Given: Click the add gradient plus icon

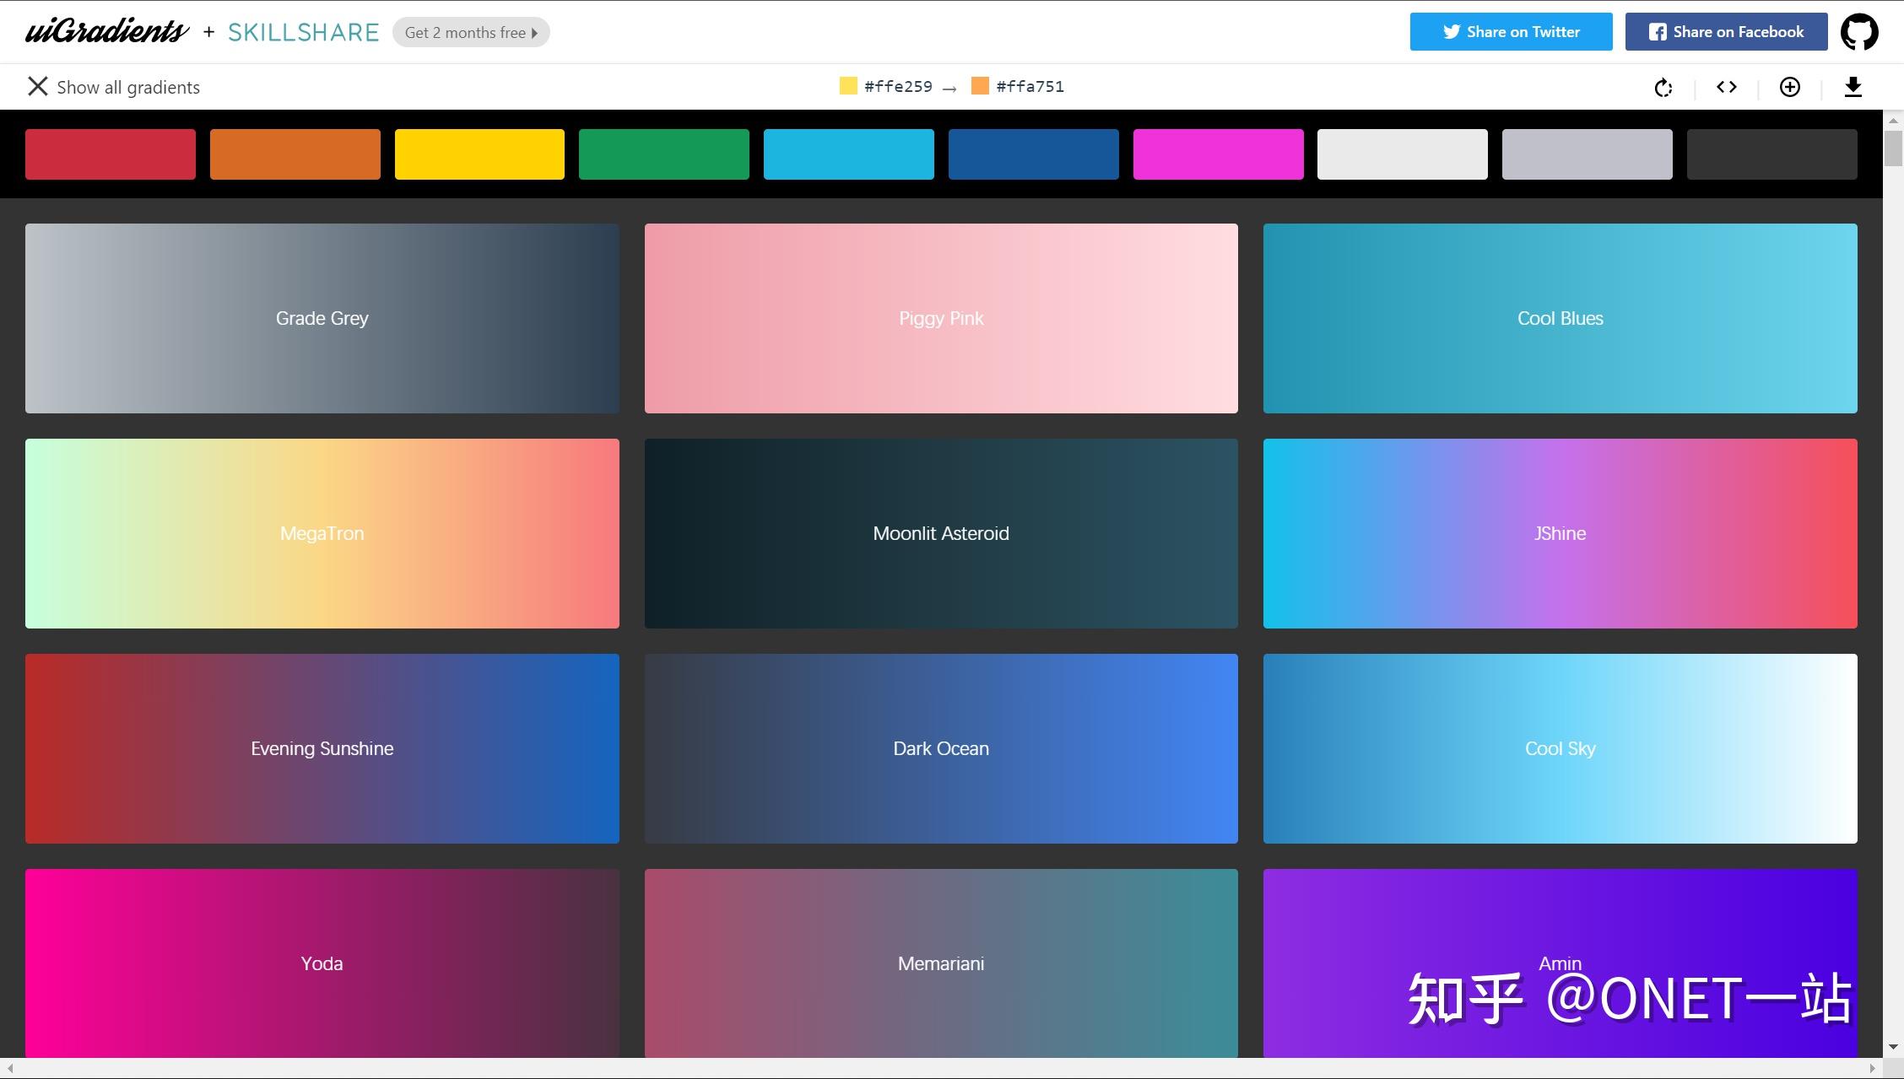Looking at the screenshot, I should 1789,87.
